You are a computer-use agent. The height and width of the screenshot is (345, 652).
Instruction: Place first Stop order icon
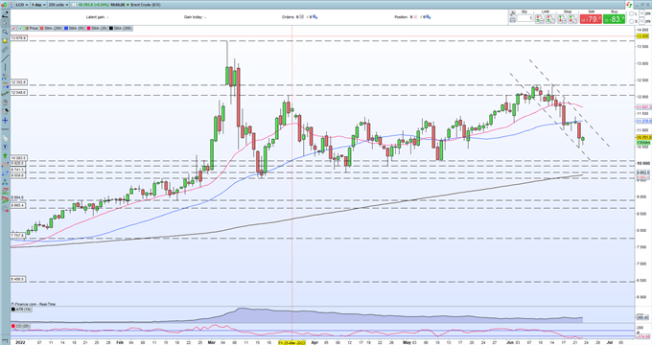[x=562, y=19]
